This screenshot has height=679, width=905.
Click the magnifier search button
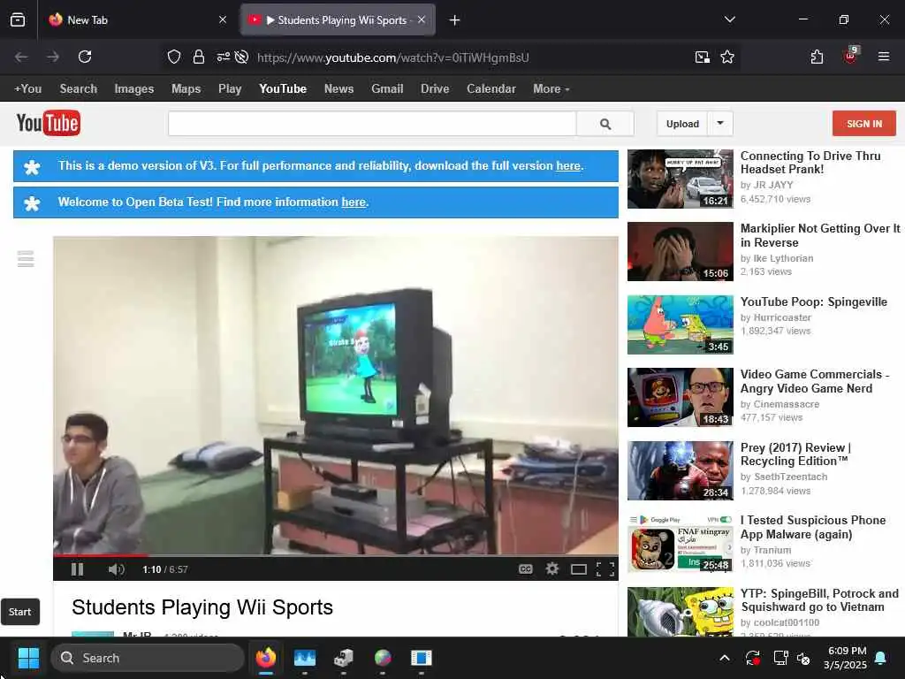[605, 124]
